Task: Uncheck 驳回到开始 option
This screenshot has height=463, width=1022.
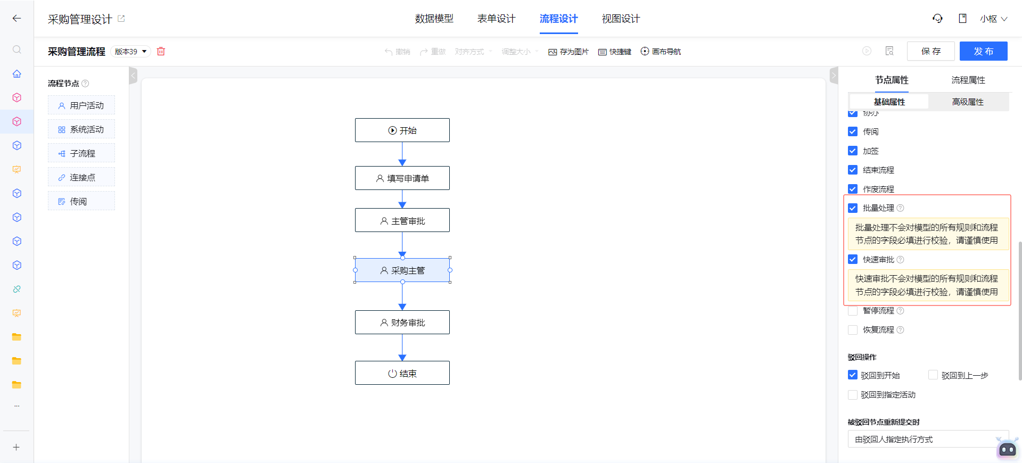Action: [x=853, y=375]
